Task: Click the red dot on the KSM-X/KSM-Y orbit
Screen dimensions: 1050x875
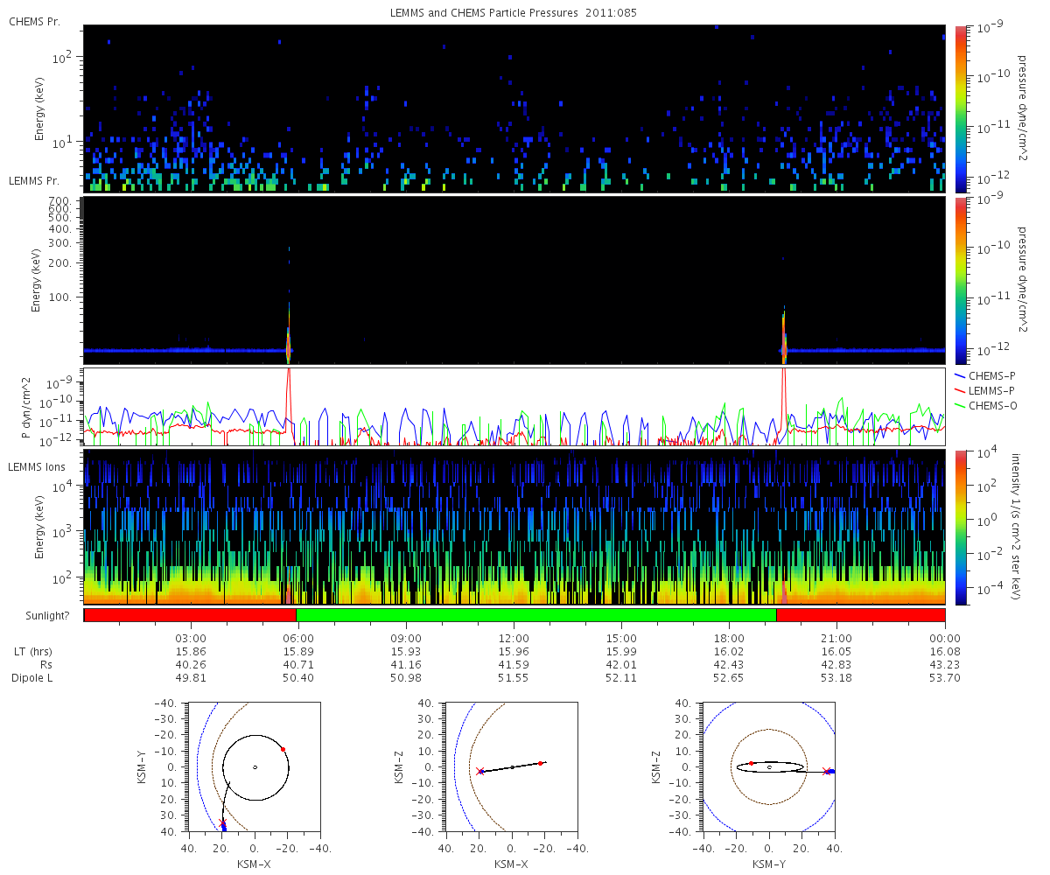Action: tap(283, 749)
